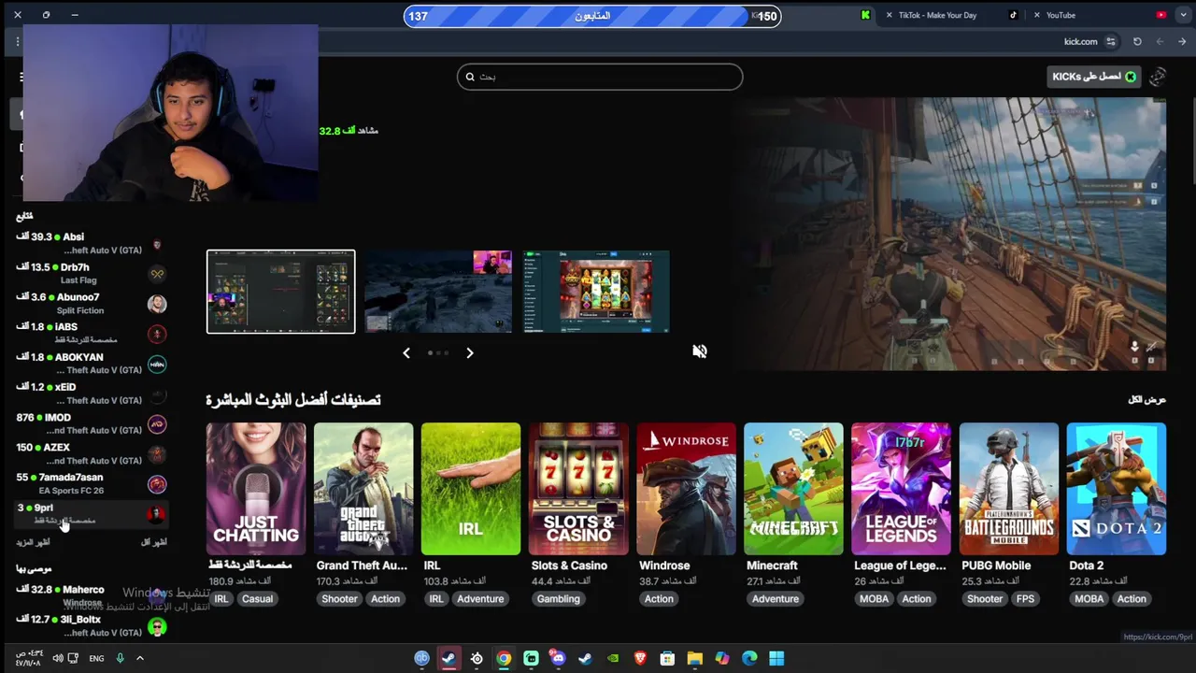Close the YouTube tab
The height and width of the screenshot is (673, 1196).
[1036, 15]
